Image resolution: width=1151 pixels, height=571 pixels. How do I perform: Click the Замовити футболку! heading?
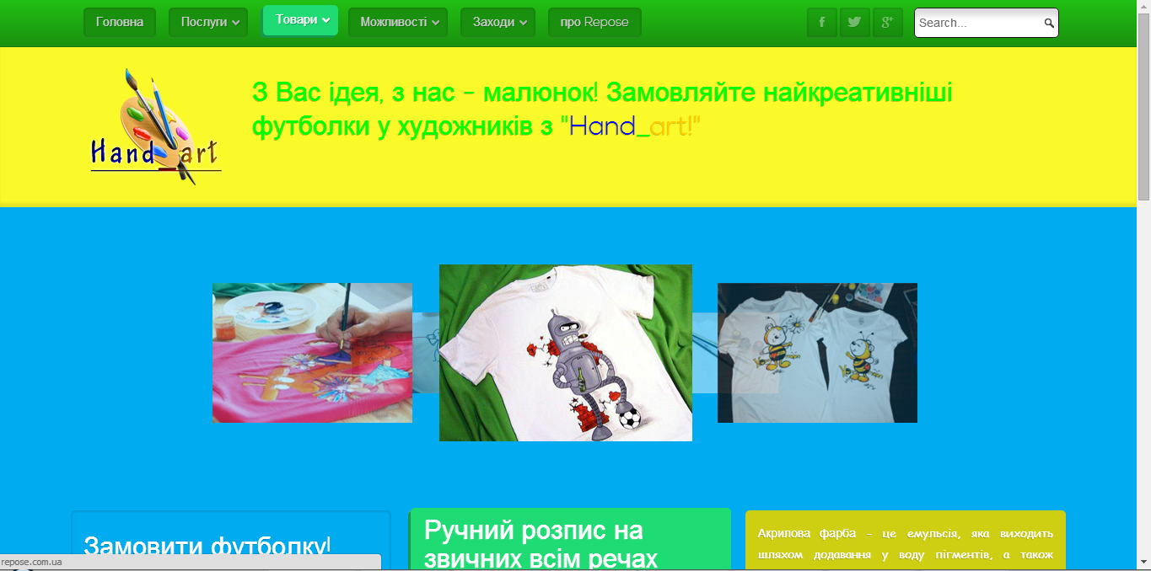click(207, 547)
